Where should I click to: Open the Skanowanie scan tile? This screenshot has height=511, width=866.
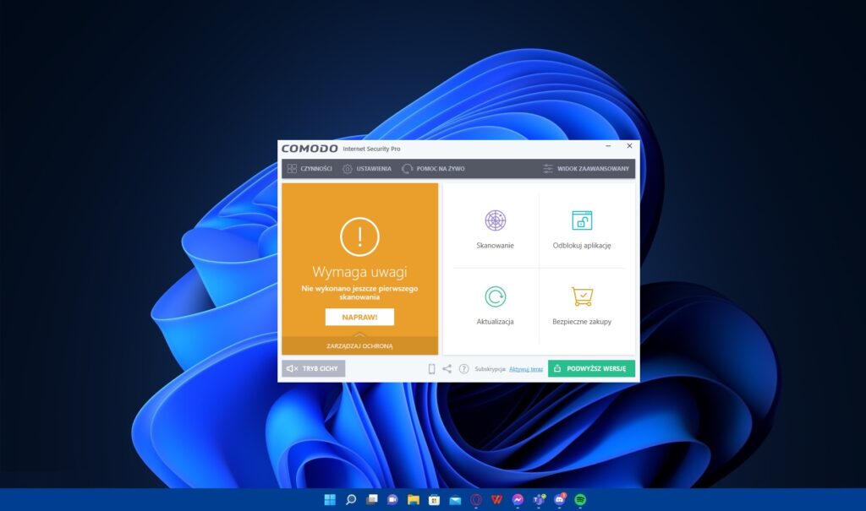[495, 229]
